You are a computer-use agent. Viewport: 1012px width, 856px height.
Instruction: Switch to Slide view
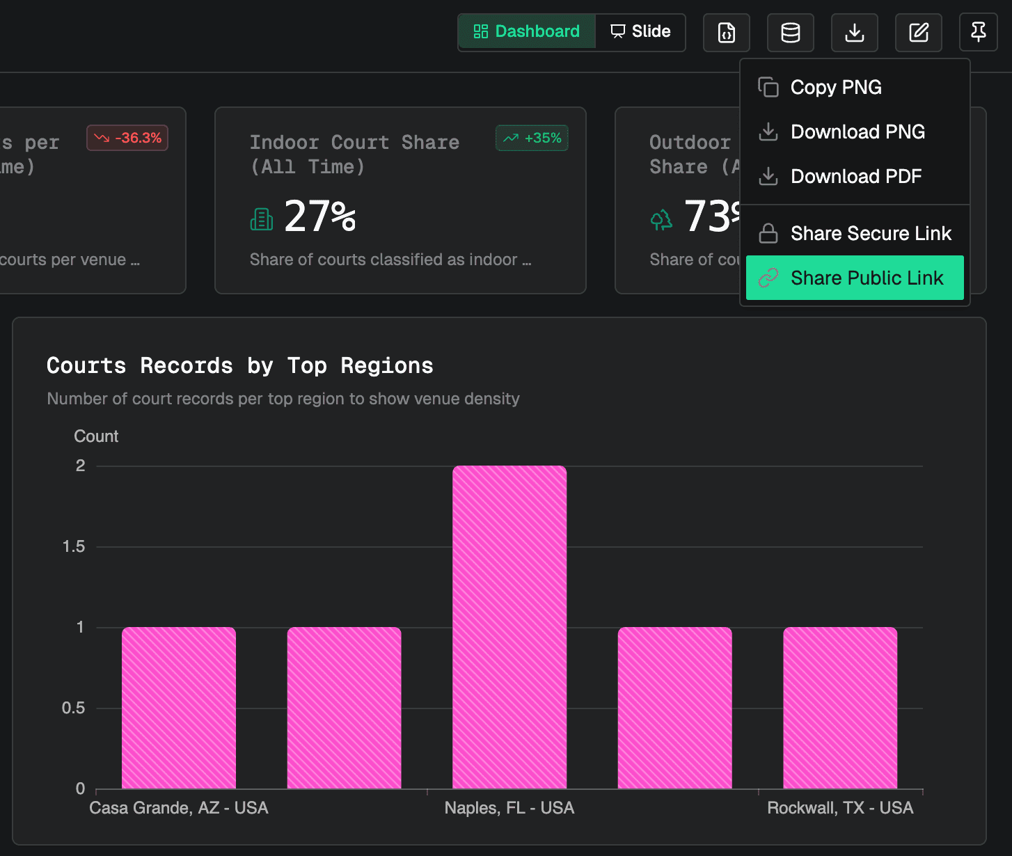[x=640, y=31]
